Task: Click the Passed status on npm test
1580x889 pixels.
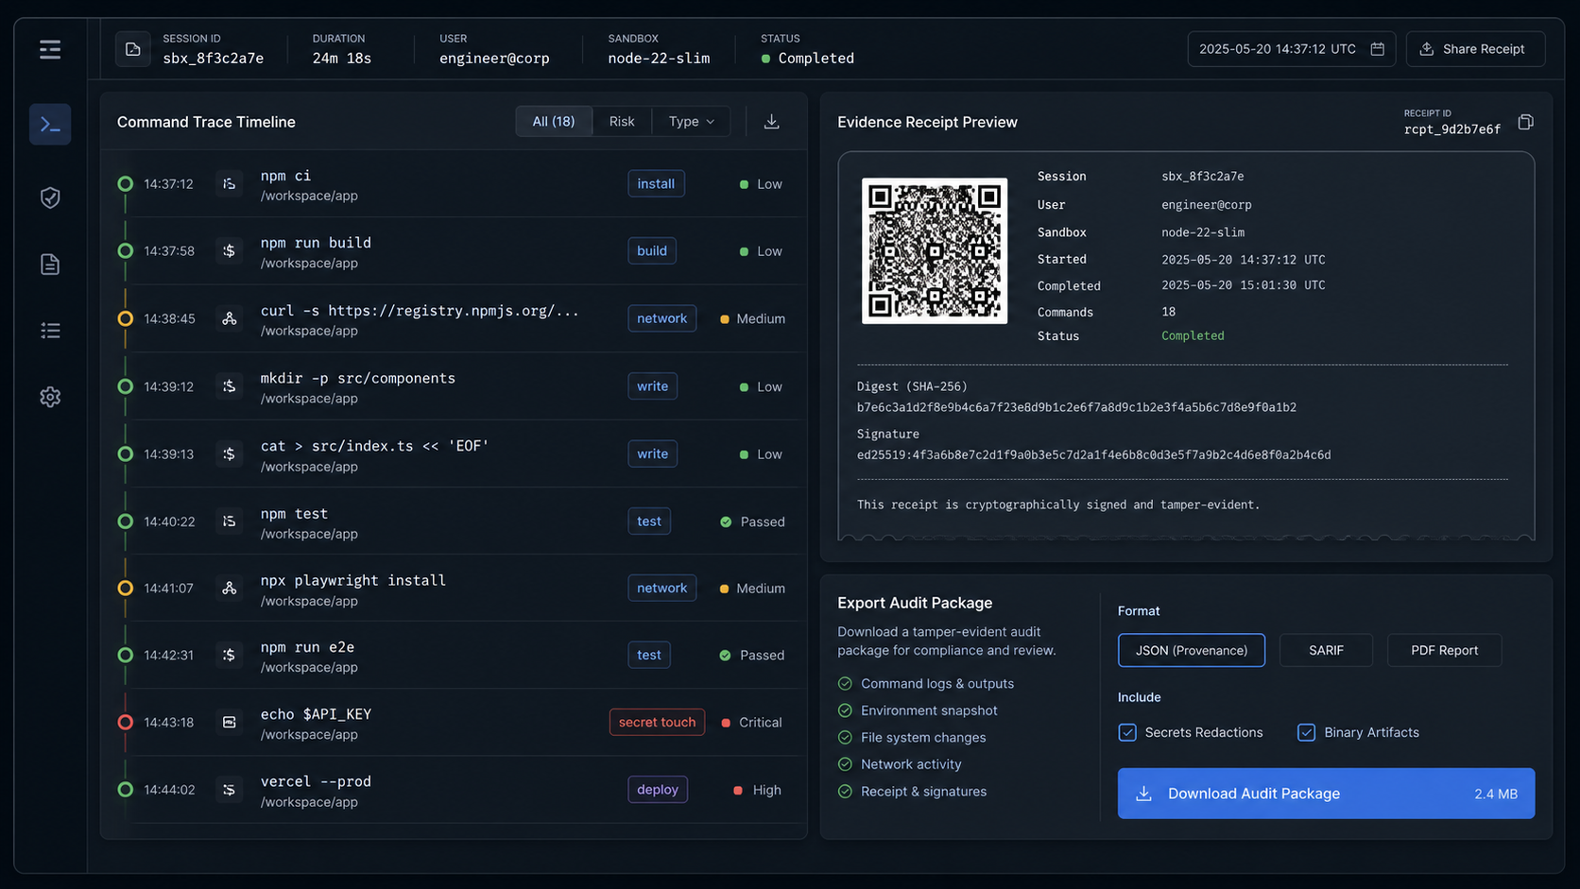Action: tap(763, 521)
